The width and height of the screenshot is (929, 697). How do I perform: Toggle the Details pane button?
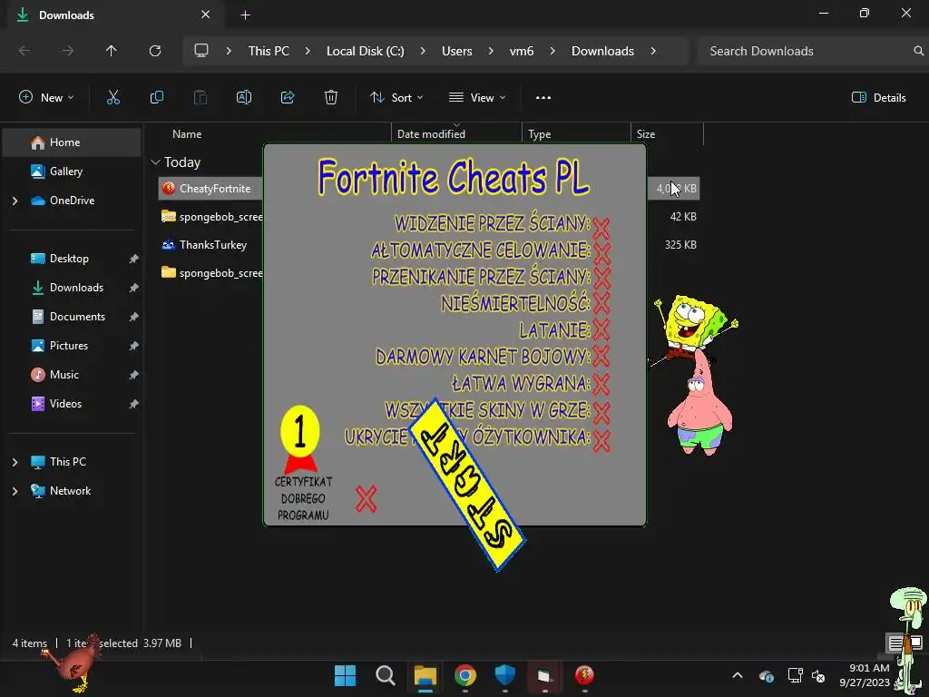click(878, 98)
